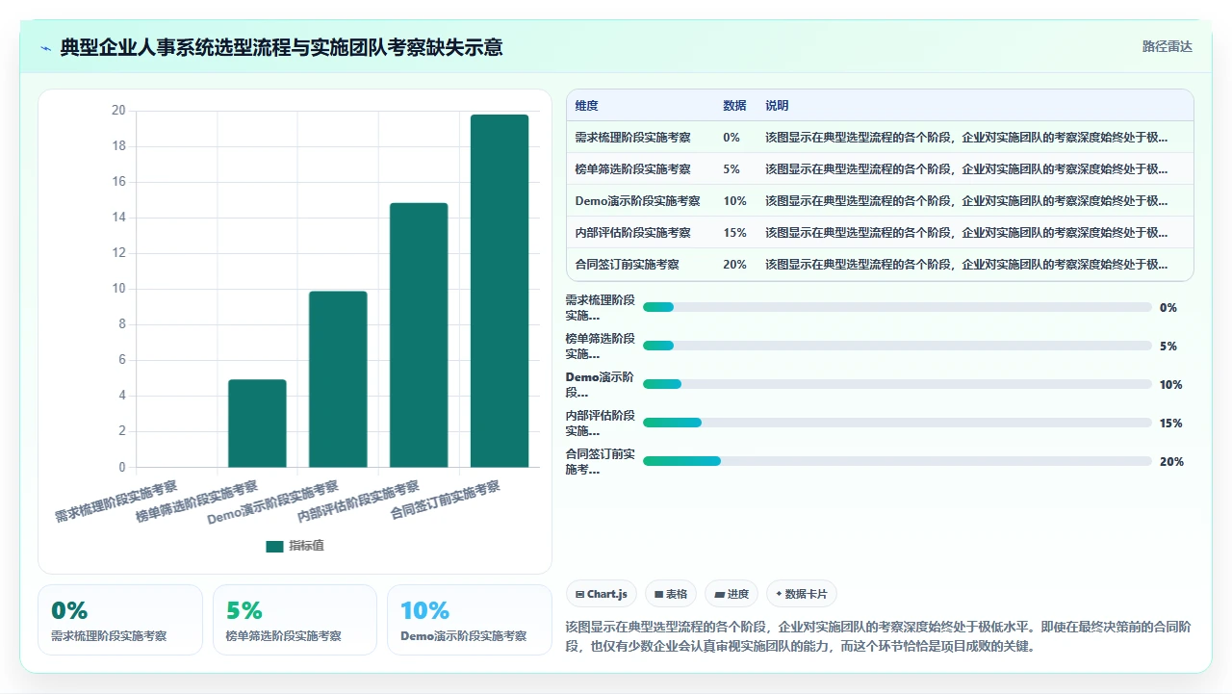Click the 路径雷达 label in the header
This screenshot has width=1232, height=694.
[x=1167, y=46]
